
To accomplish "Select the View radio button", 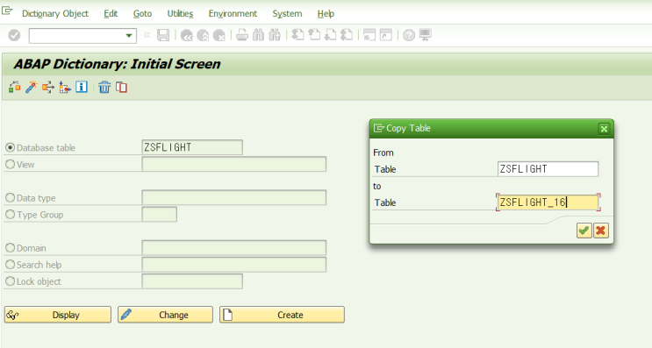I will (10, 164).
